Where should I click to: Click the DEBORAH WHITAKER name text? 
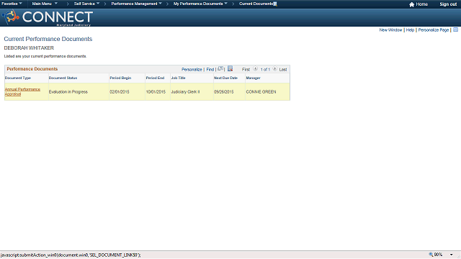29,48
